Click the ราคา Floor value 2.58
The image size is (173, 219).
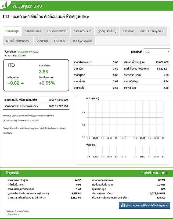[x=166, y=88]
